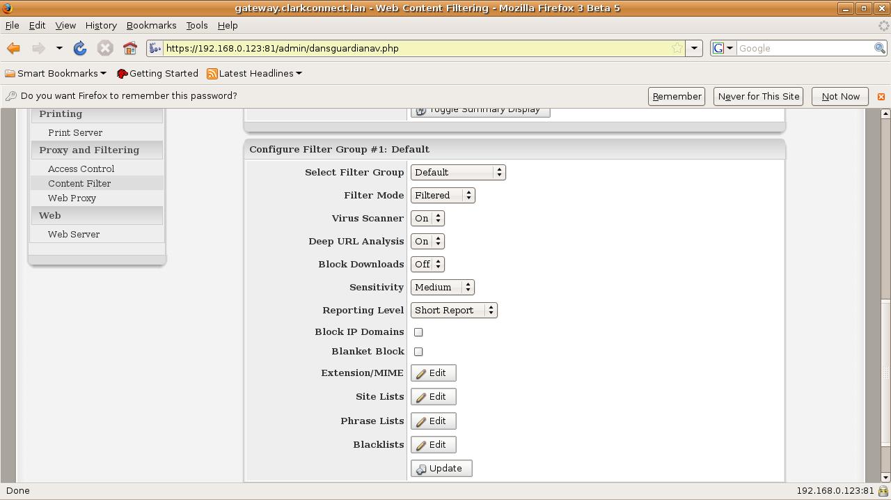
Task: Open the Bookmarks menu
Action: pyautogui.click(x=151, y=25)
